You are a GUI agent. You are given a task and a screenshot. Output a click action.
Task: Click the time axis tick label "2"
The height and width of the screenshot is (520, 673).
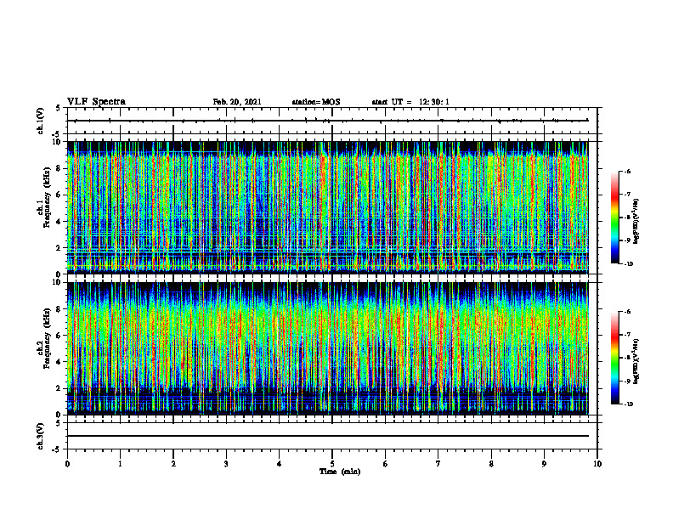(173, 464)
